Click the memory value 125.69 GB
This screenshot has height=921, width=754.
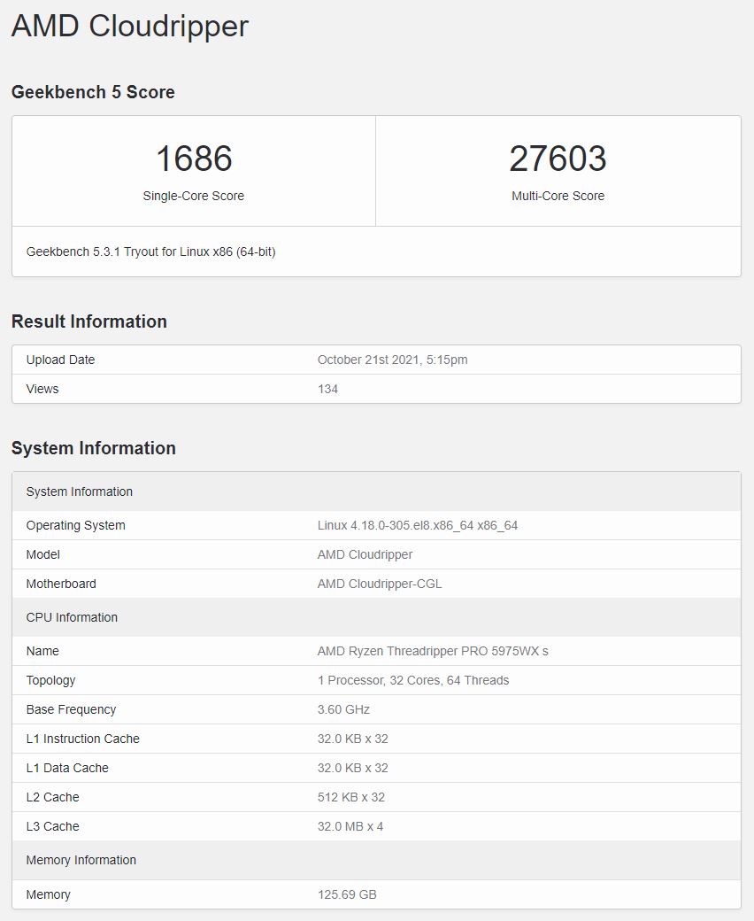coord(347,894)
